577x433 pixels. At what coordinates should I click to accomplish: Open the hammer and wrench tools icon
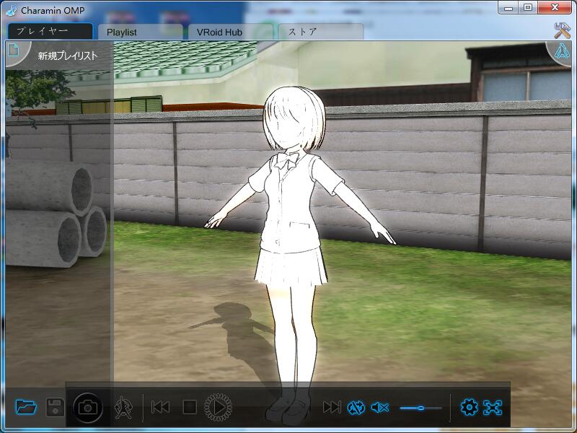[x=562, y=30]
